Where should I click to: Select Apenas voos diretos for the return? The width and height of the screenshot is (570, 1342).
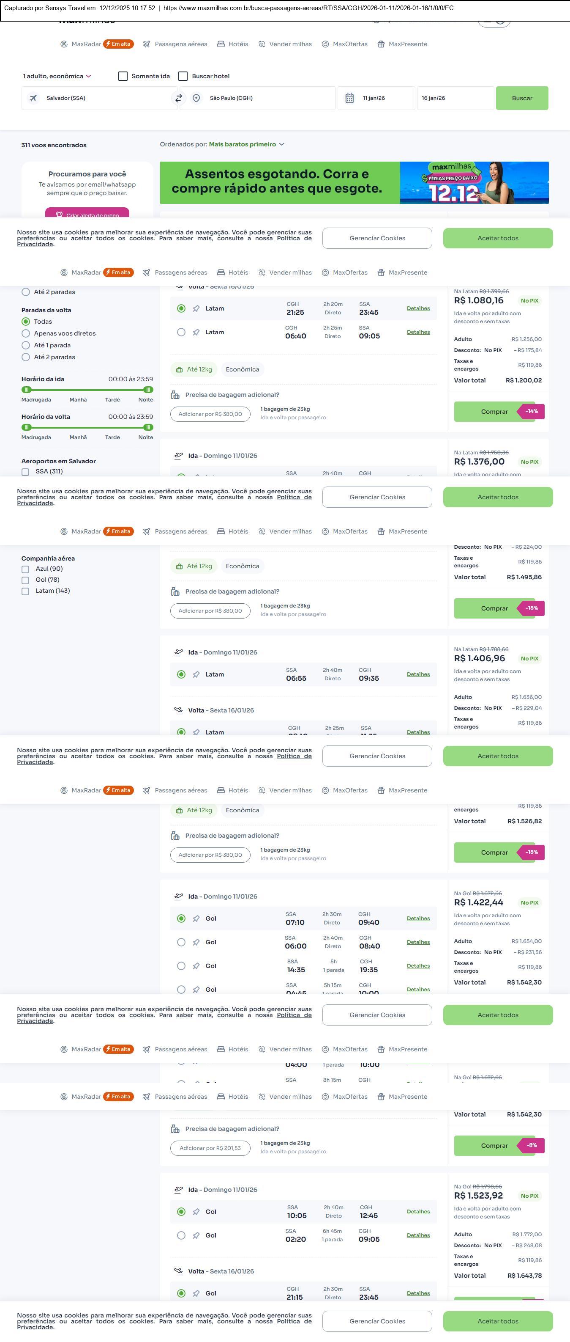point(25,333)
